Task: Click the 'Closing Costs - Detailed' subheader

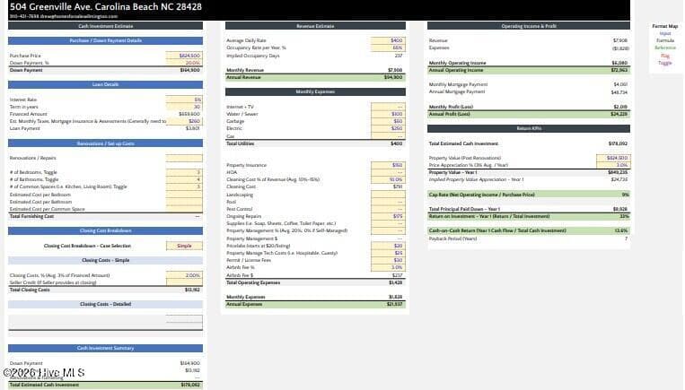Action: click(x=105, y=304)
